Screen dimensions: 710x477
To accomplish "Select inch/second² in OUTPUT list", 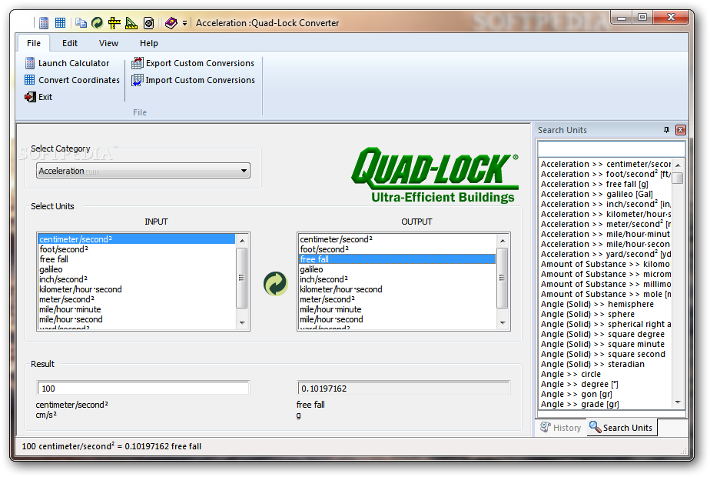I will 397,279.
